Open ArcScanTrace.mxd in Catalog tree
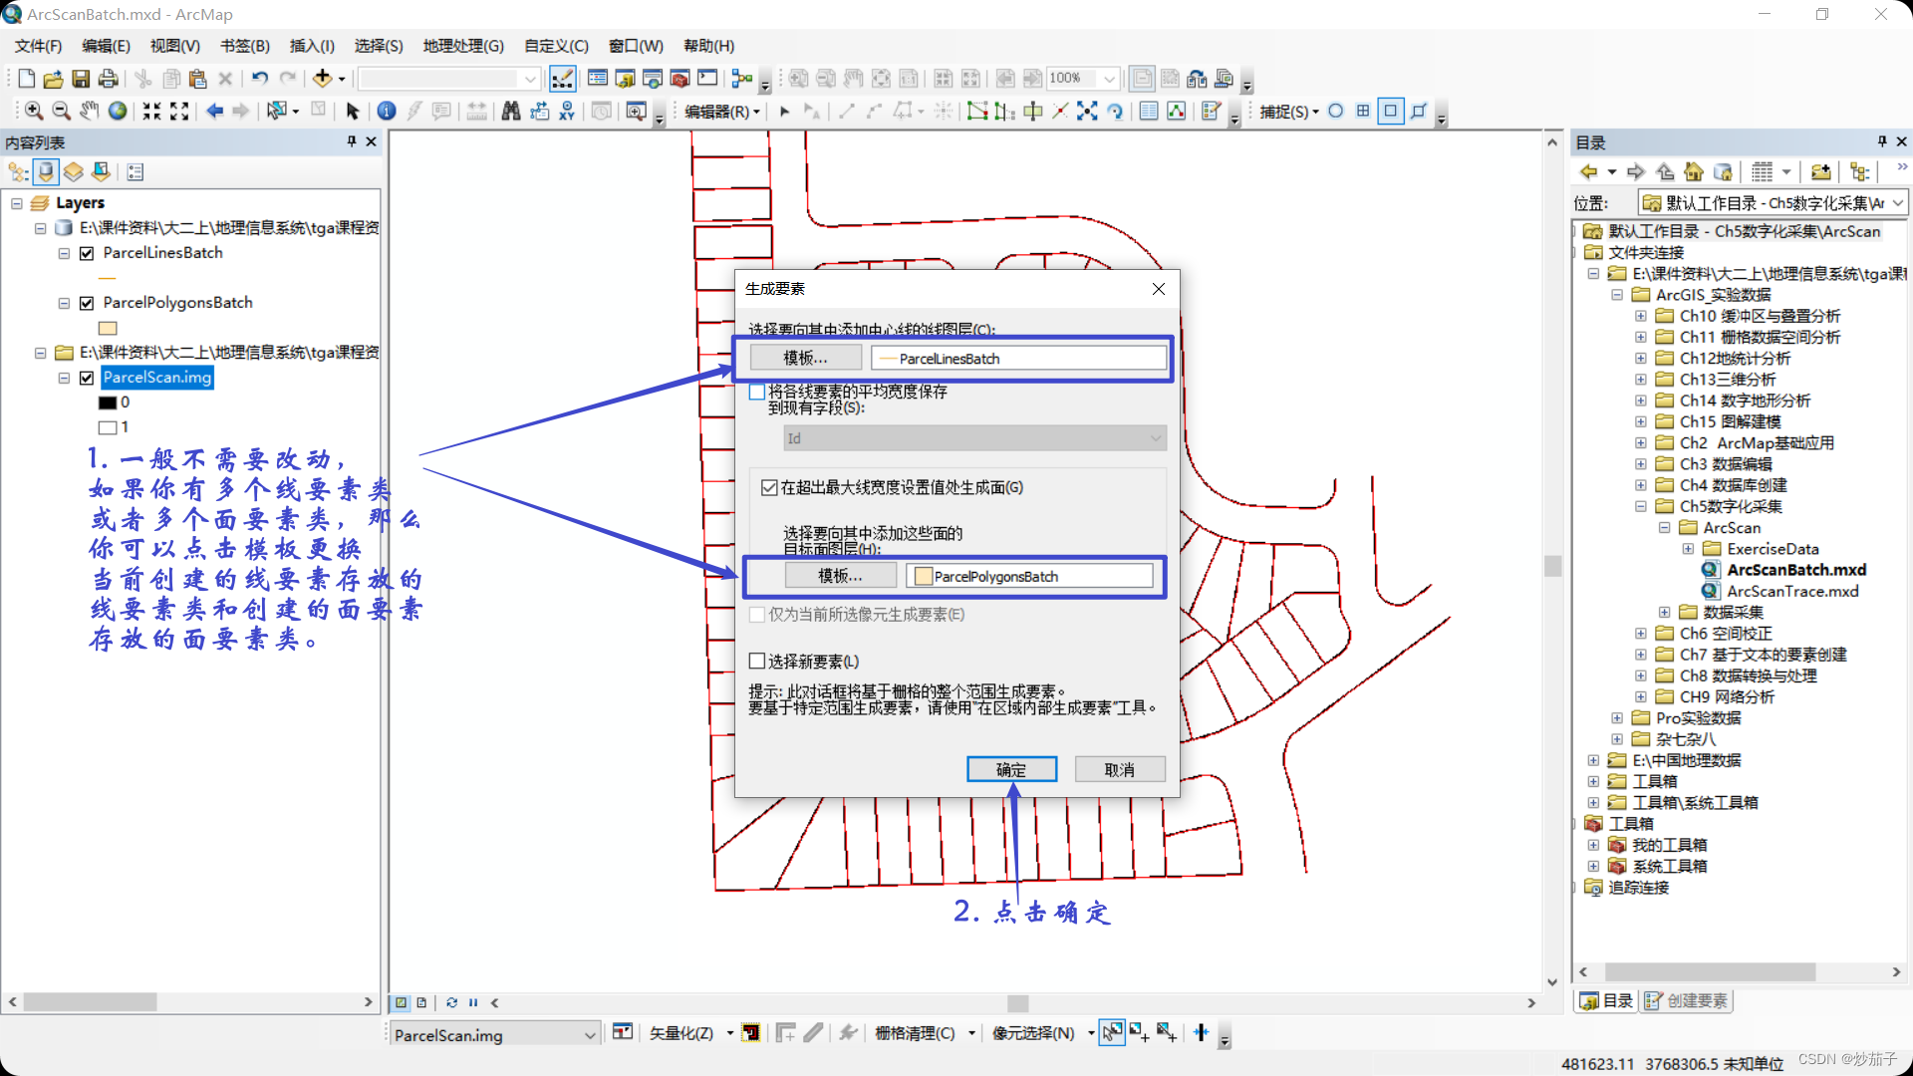 click(1792, 591)
